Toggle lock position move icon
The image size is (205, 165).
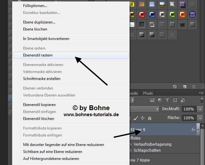click(x=142, y=118)
